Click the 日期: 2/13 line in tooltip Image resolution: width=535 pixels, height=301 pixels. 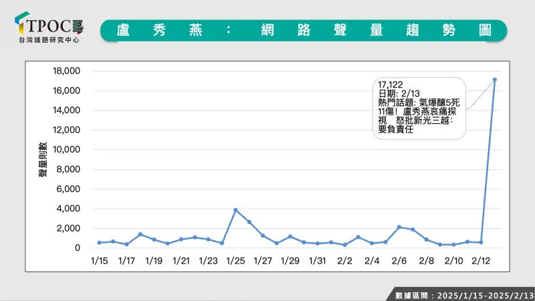[399, 94]
